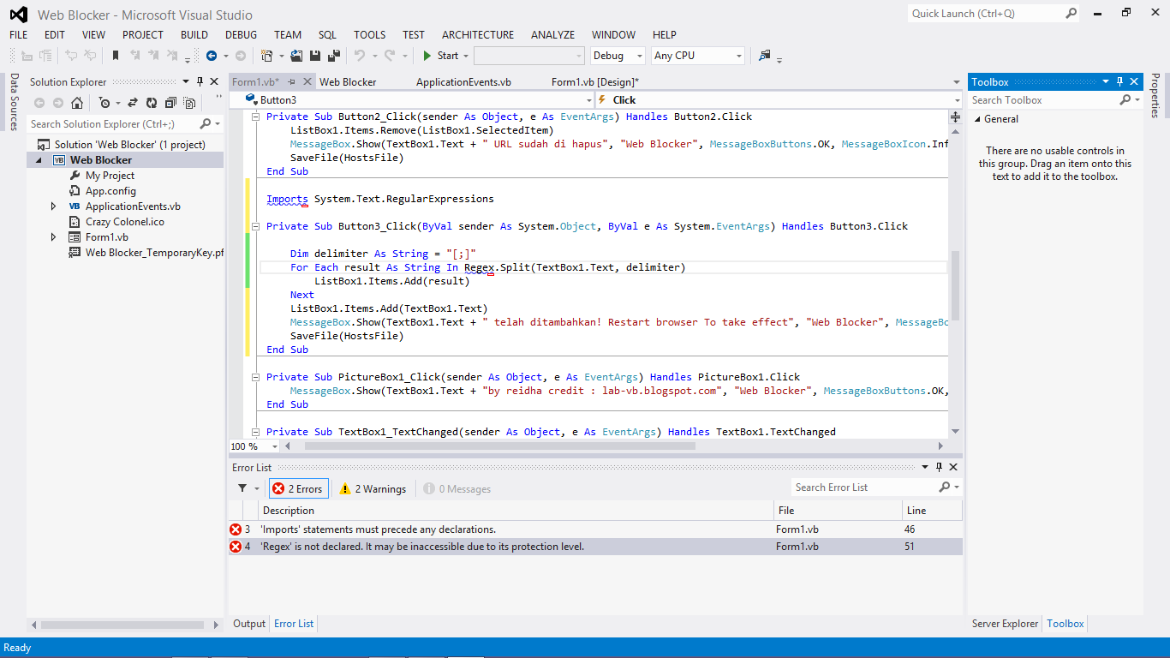1170x658 pixels.
Task: Click Collapse All icon in Solution Explorer
Action: pos(170,103)
